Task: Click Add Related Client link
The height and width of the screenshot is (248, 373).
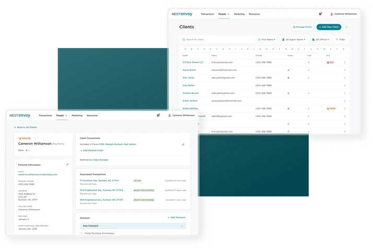Action: [x=91, y=150]
